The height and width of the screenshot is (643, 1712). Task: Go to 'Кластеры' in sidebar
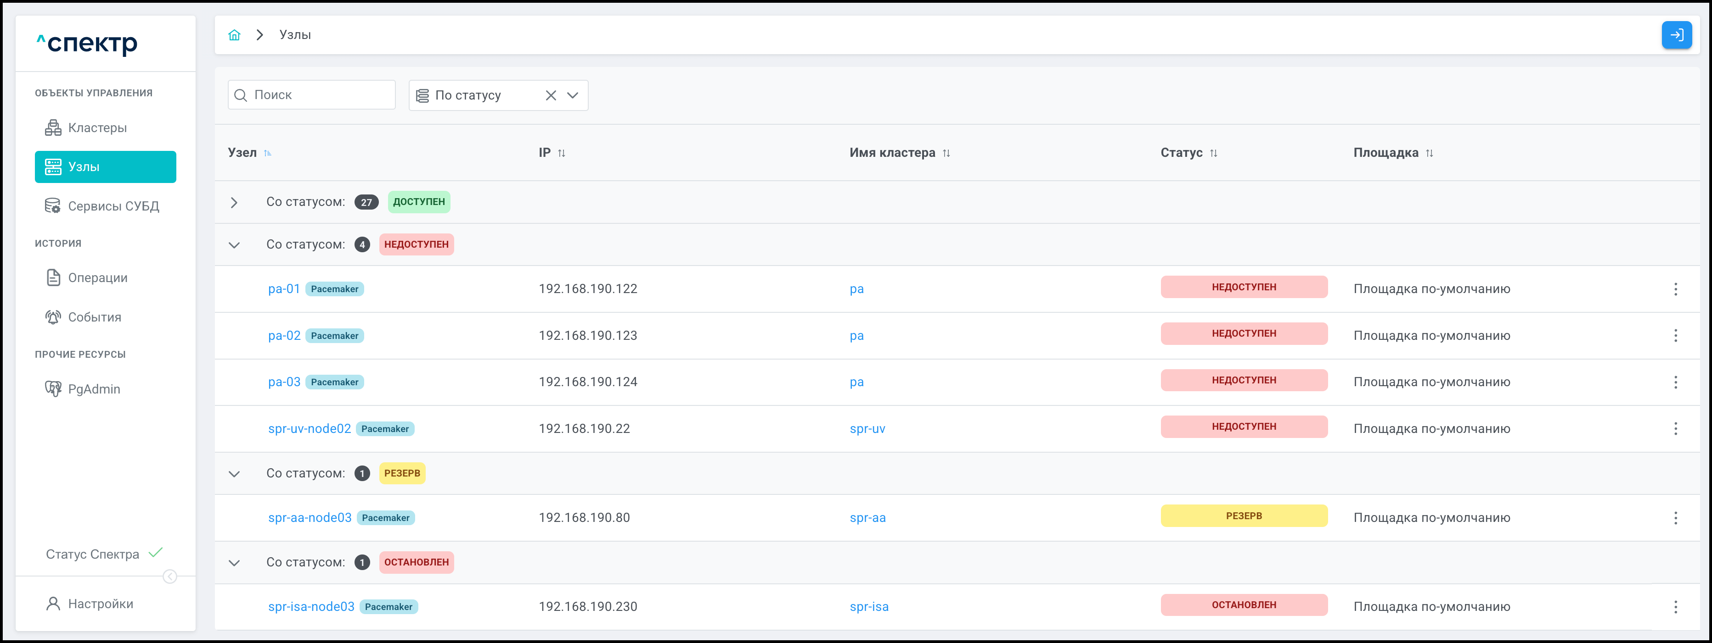tap(97, 128)
